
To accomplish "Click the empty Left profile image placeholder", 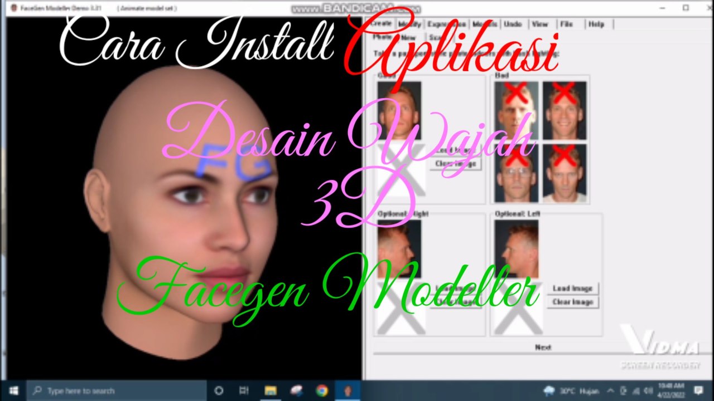I will coord(517,307).
